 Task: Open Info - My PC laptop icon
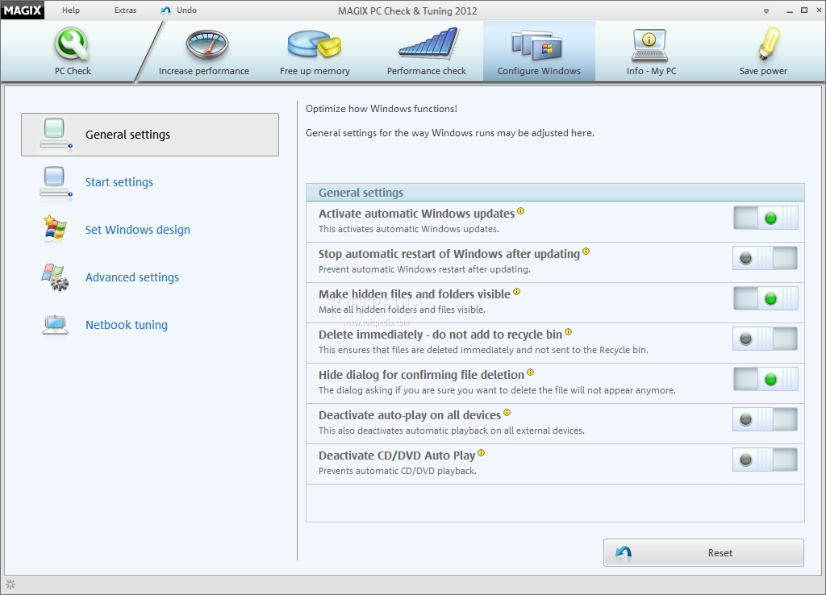pos(649,45)
